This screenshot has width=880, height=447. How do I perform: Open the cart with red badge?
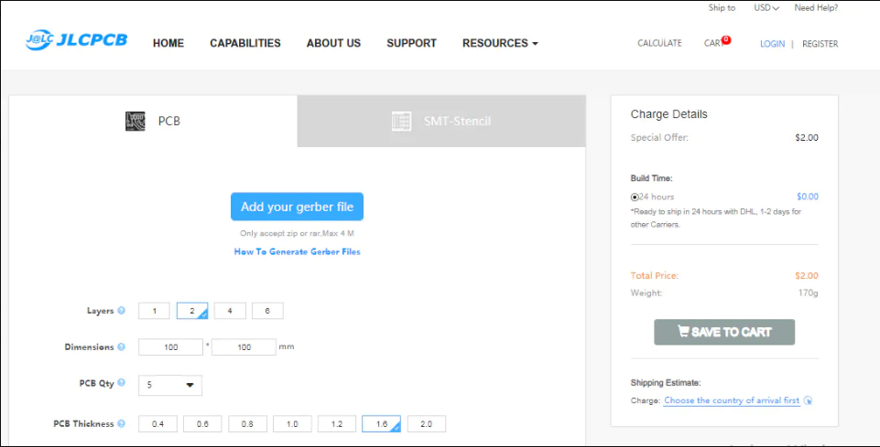click(717, 43)
